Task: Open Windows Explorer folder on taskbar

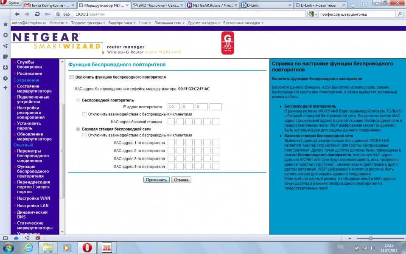Action: click(48, 248)
